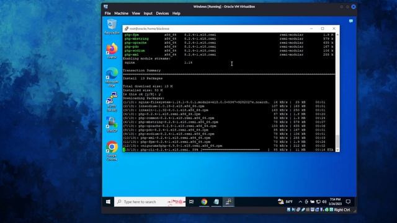Open the Help menu in VirtualBox

tap(176, 14)
